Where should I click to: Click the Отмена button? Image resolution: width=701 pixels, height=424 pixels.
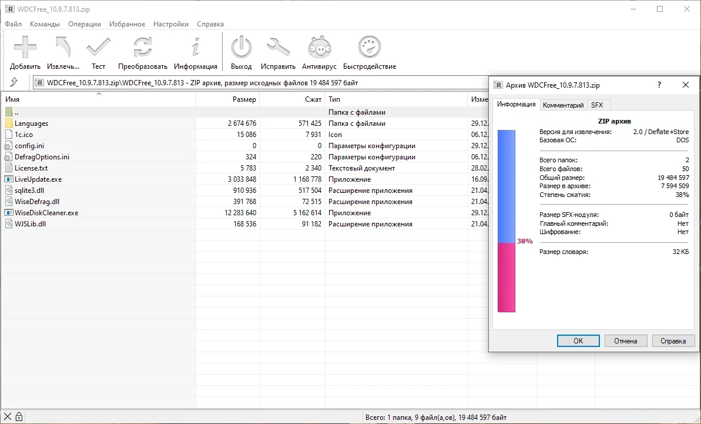point(625,341)
